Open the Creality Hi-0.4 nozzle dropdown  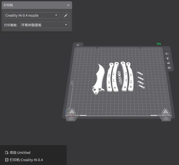coord(32,15)
